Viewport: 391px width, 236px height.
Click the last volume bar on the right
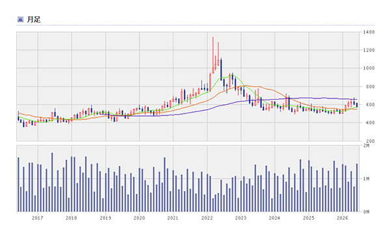(x=357, y=188)
